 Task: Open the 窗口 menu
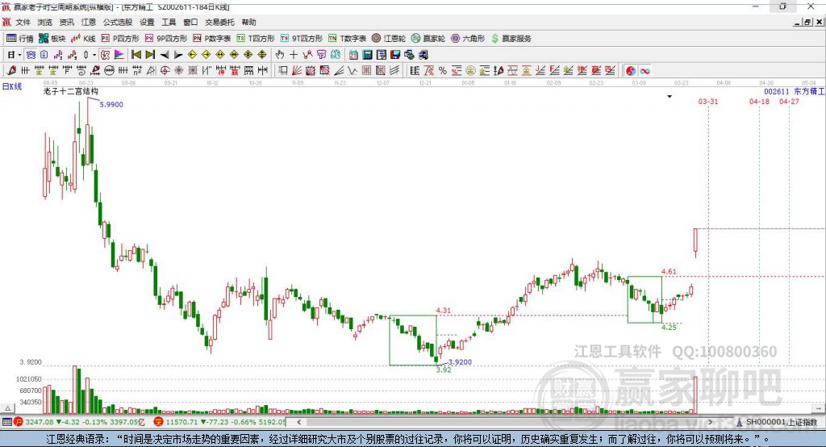point(190,22)
